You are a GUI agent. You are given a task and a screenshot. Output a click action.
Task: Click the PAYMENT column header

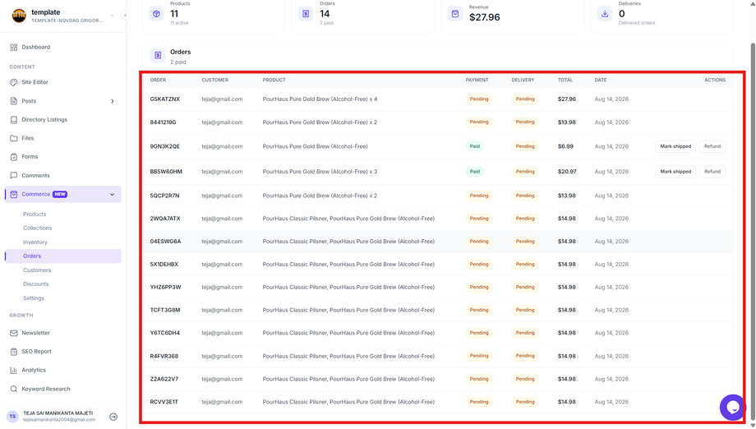pos(477,80)
